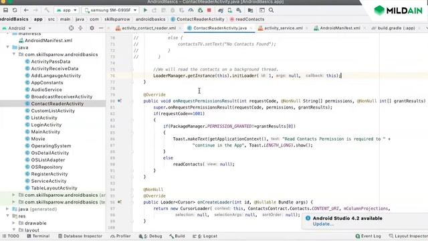428x241 pixels.
Task: Open the Android project view dropdown
Action: [17, 28]
